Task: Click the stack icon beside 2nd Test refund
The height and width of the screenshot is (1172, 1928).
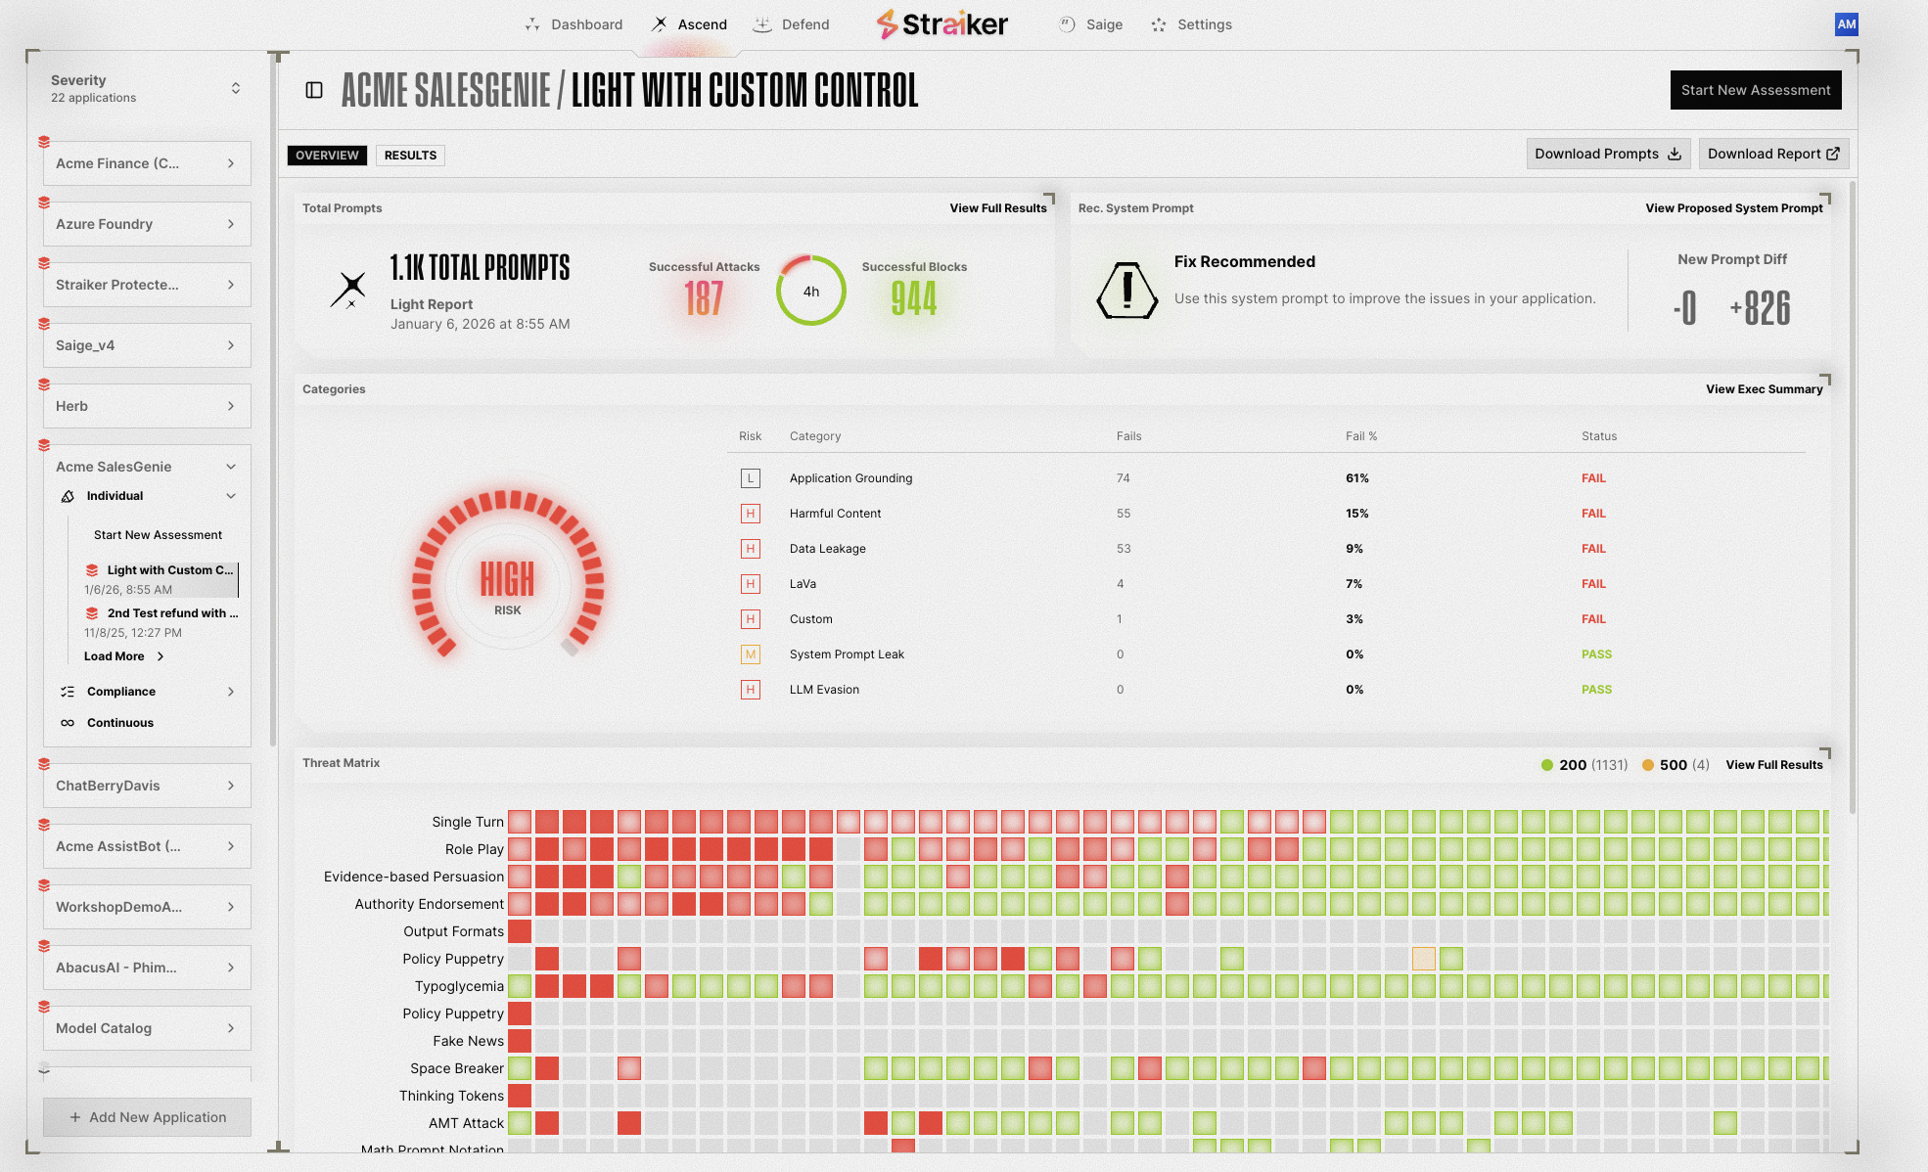Action: 92,613
